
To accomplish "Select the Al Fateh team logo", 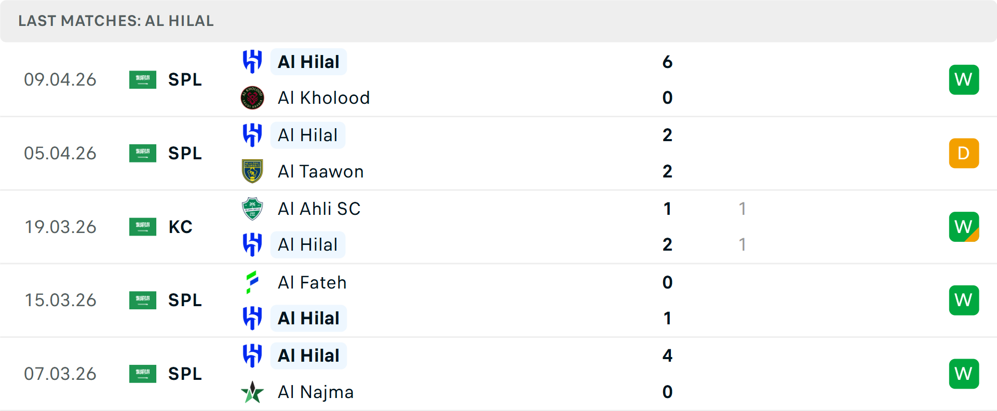I will [x=252, y=282].
